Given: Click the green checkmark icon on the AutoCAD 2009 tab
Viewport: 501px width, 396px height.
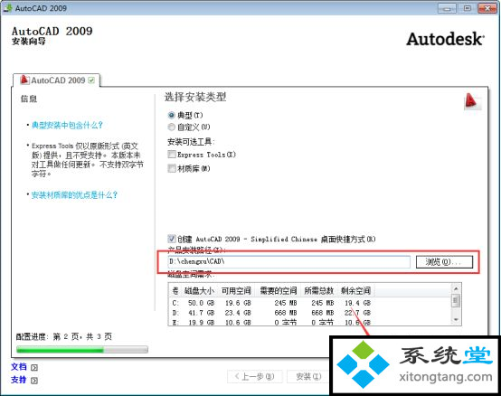Looking at the screenshot, I should (91, 80).
